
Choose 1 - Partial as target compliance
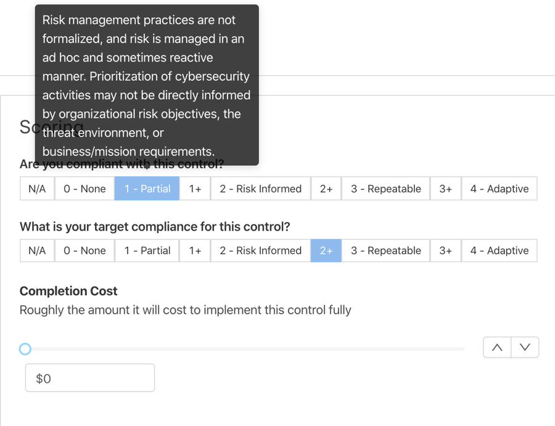[147, 250]
